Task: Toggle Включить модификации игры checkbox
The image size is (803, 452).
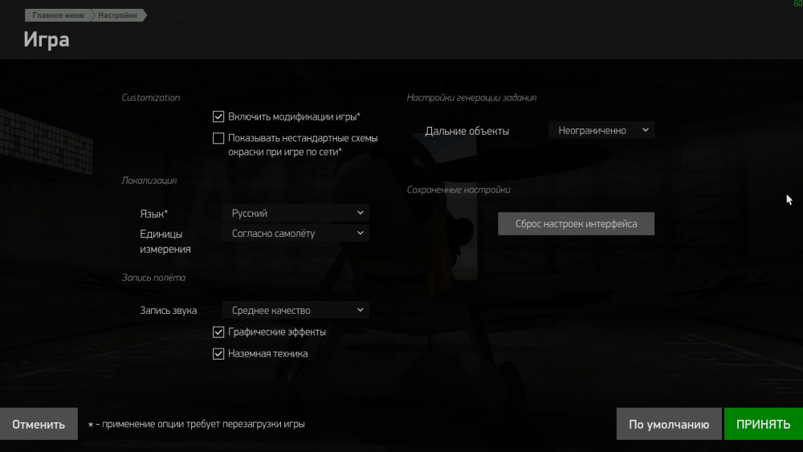Action: pyautogui.click(x=218, y=116)
